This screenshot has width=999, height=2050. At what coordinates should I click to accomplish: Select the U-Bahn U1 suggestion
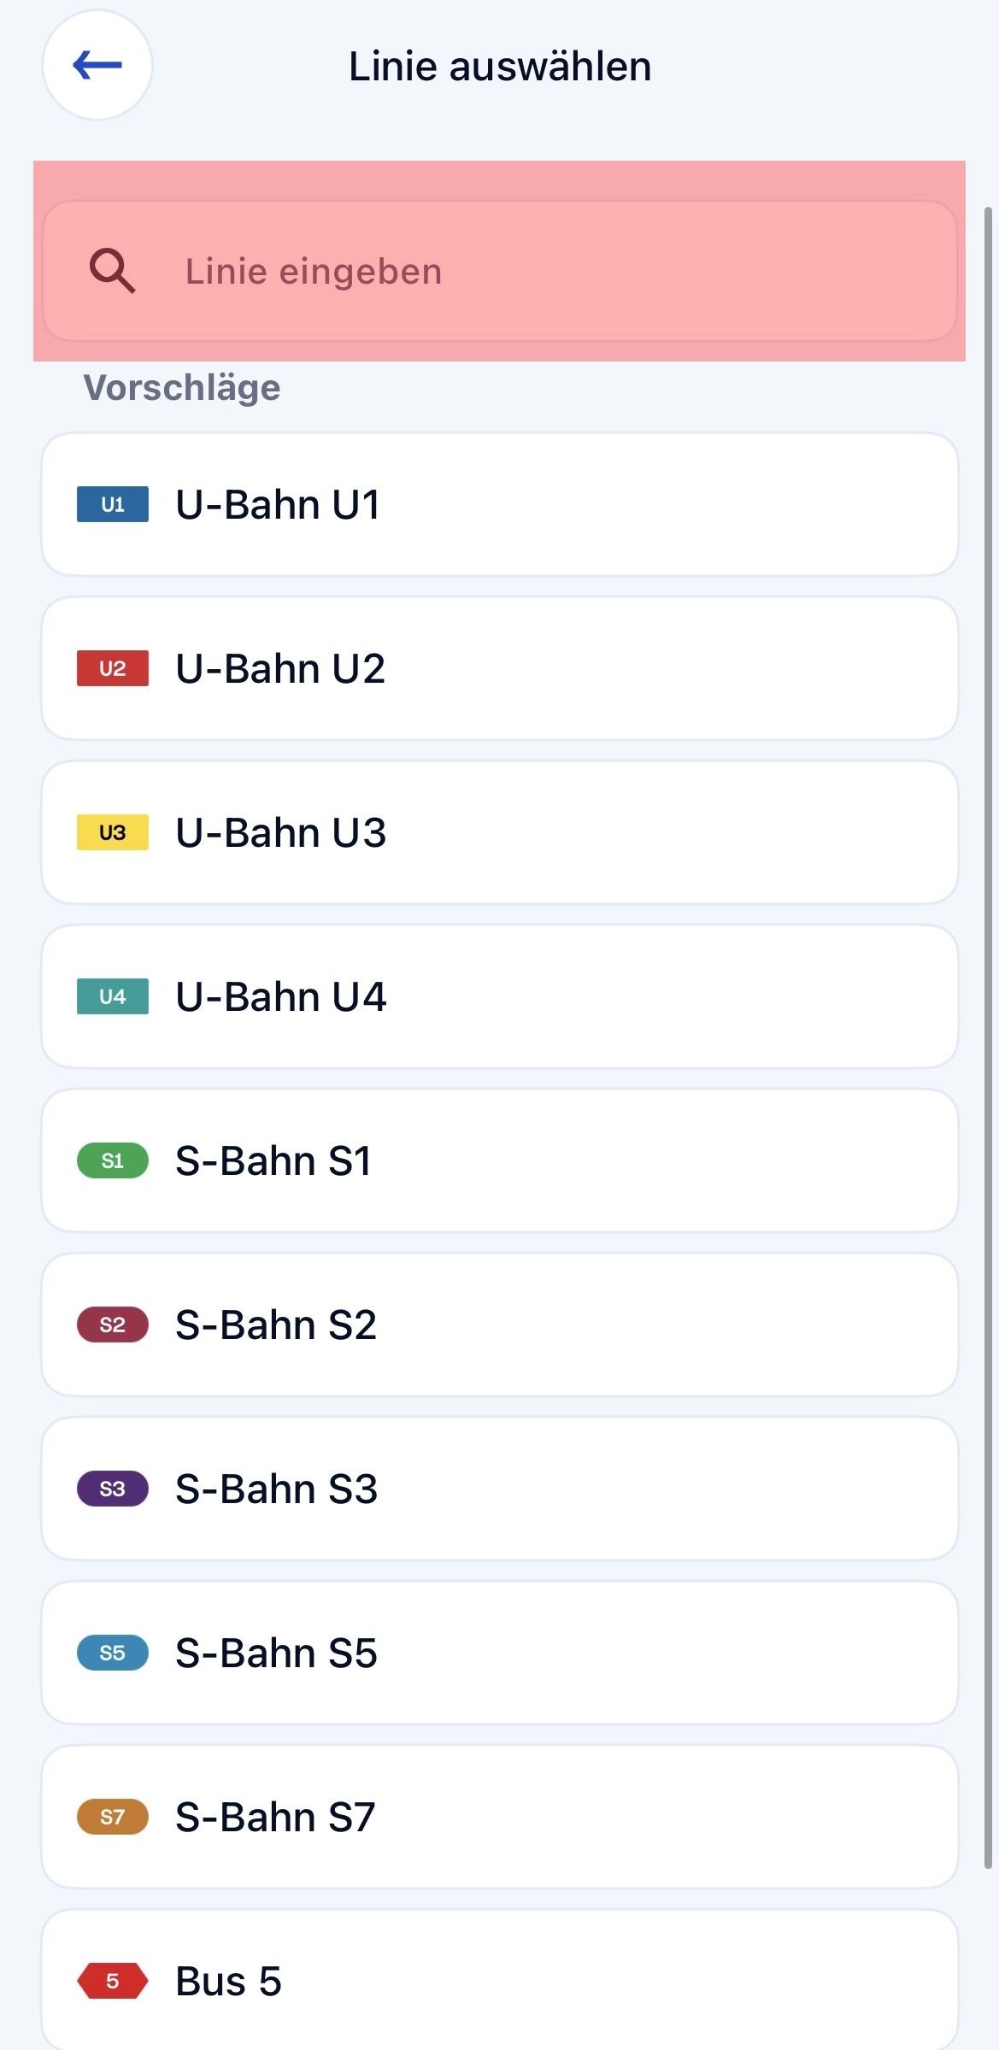499,504
